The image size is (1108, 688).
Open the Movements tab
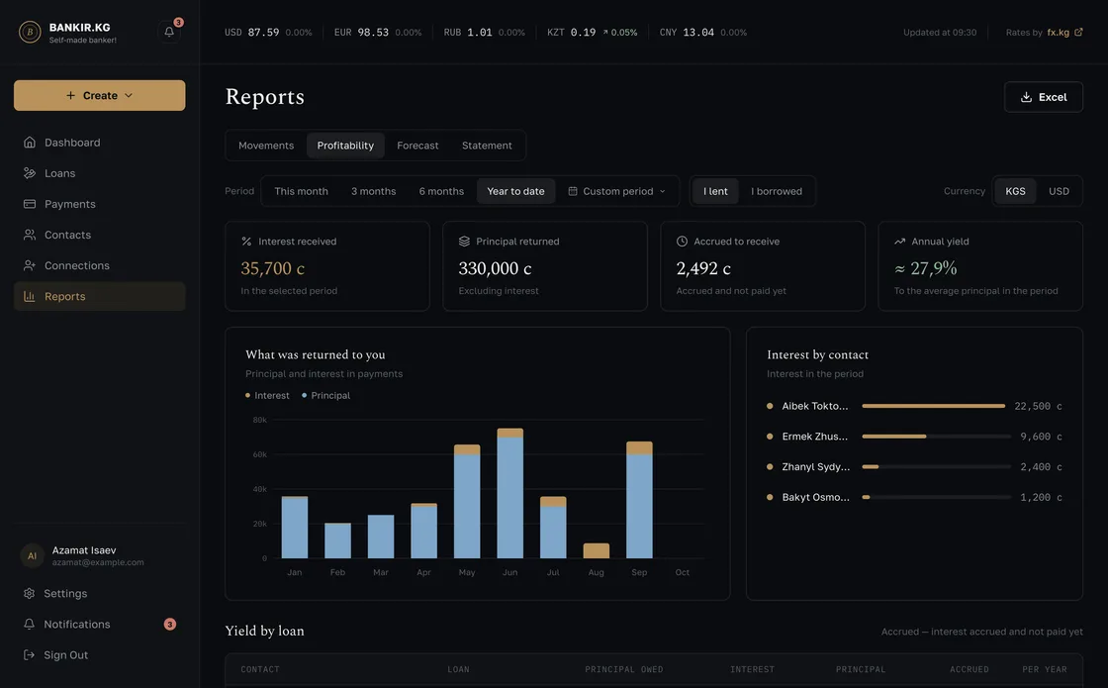tap(266, 146)
